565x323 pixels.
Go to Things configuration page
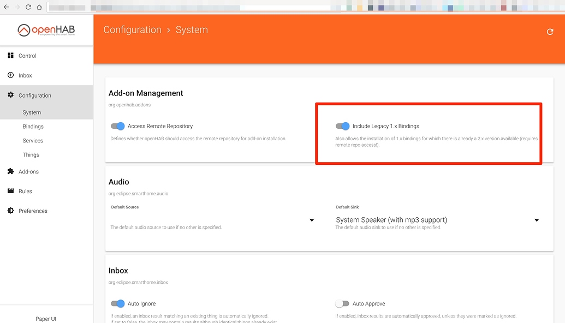[x=31, y=155]
